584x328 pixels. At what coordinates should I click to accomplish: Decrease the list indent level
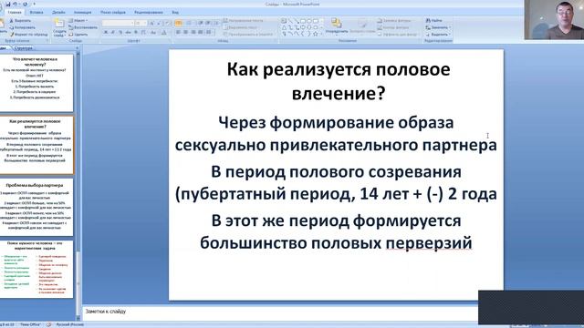[201, 23]
